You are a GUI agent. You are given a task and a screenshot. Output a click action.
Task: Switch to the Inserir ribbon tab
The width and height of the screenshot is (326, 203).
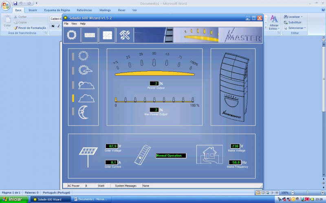(x=33, y=10)
